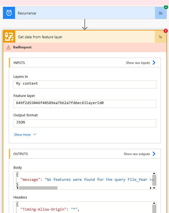Expand the Recurrence step card
Image resolution: width=169 pixels, height=213 pixels.
pyautogui.click(x=82, y=13)
